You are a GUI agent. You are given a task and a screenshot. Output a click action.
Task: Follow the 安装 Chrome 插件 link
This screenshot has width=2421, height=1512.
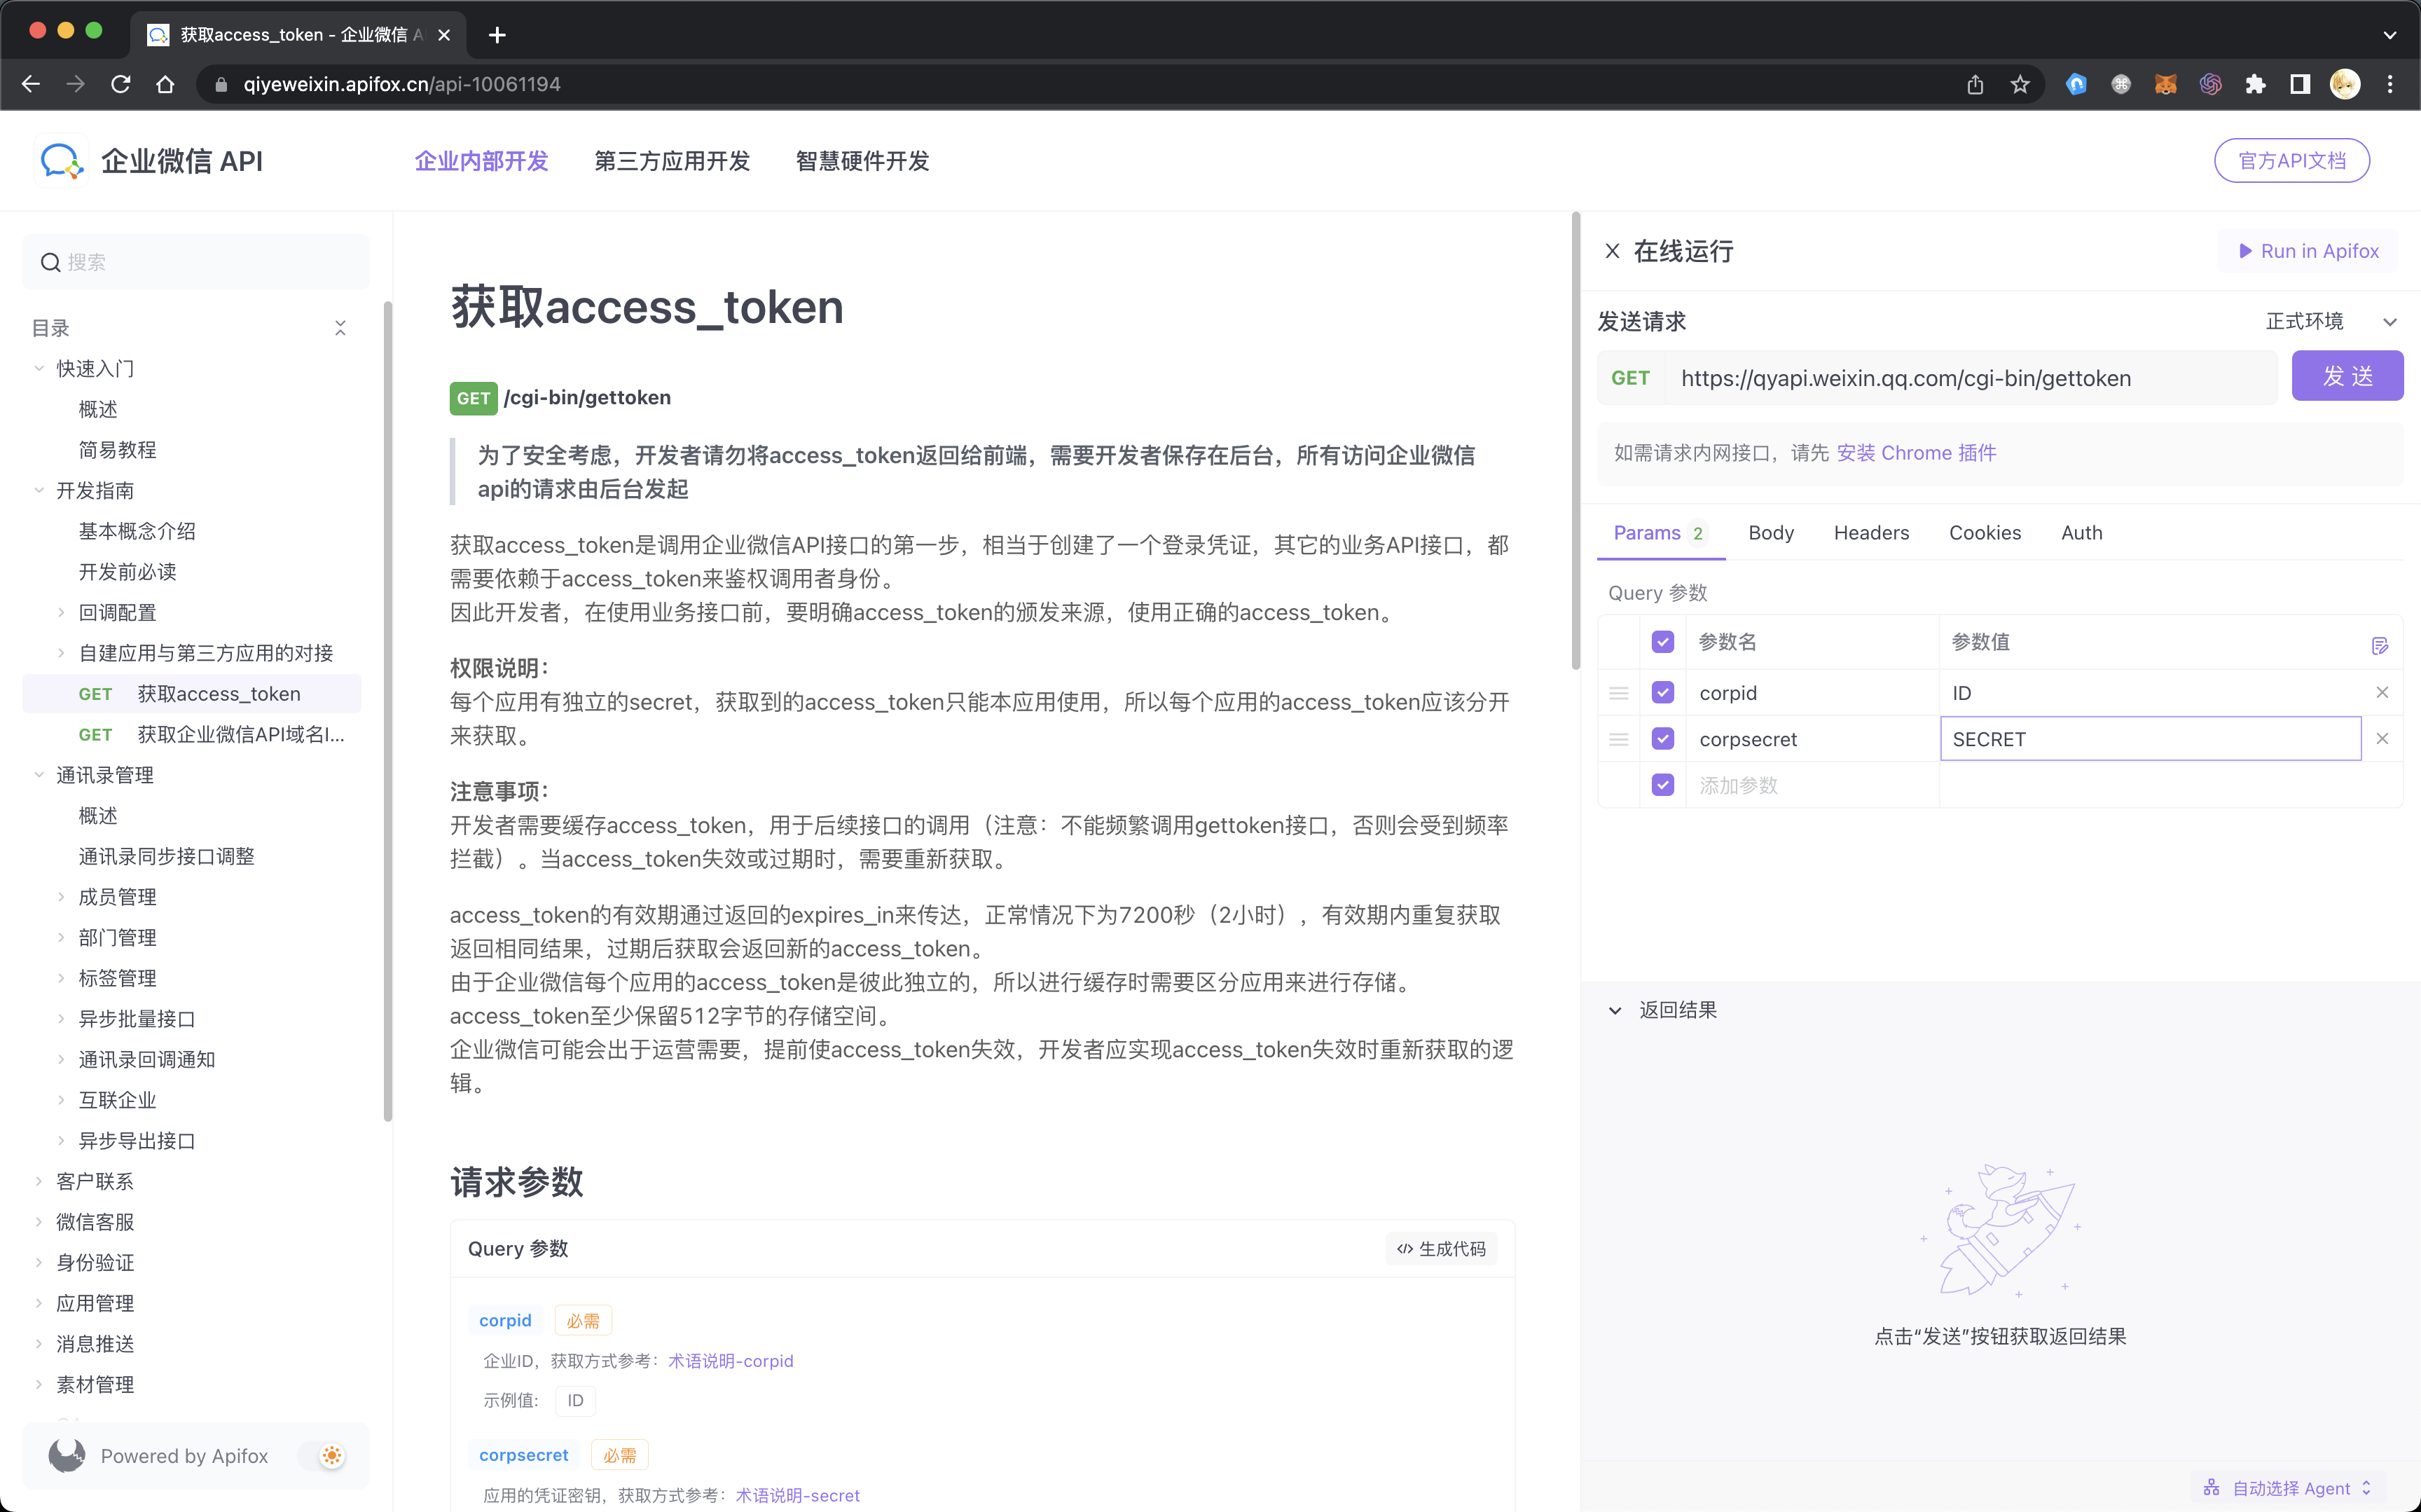click(x=1916, y=453)
